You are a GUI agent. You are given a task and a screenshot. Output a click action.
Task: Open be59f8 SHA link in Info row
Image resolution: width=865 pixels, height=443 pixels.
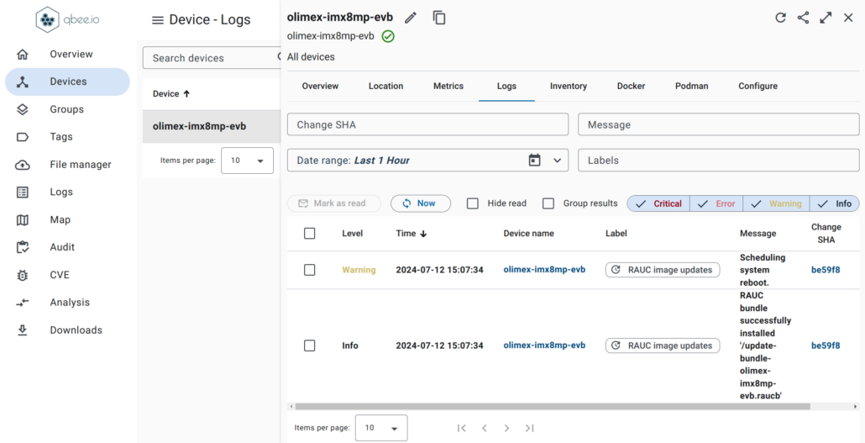[826, 345]
